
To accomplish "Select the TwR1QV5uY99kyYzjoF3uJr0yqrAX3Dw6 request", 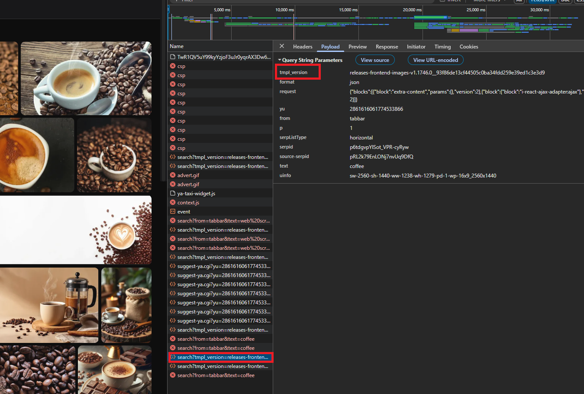I will (221, 57).
